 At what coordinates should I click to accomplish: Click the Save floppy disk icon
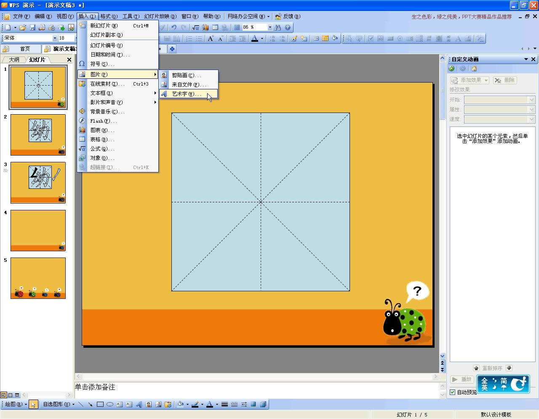(x=32, y=27)
